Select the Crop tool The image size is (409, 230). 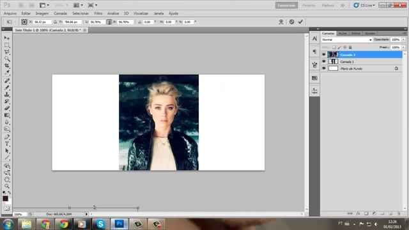[7, 66]
